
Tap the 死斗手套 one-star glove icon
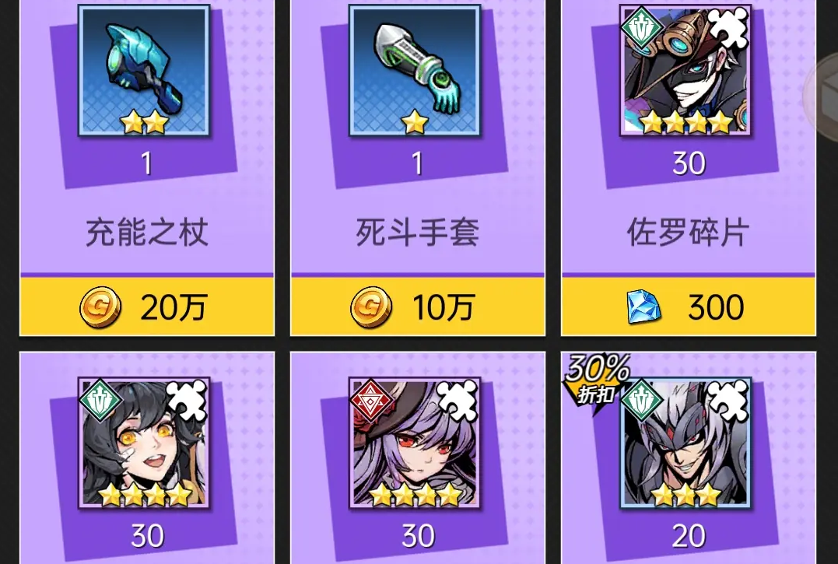[x=415, y=71]
